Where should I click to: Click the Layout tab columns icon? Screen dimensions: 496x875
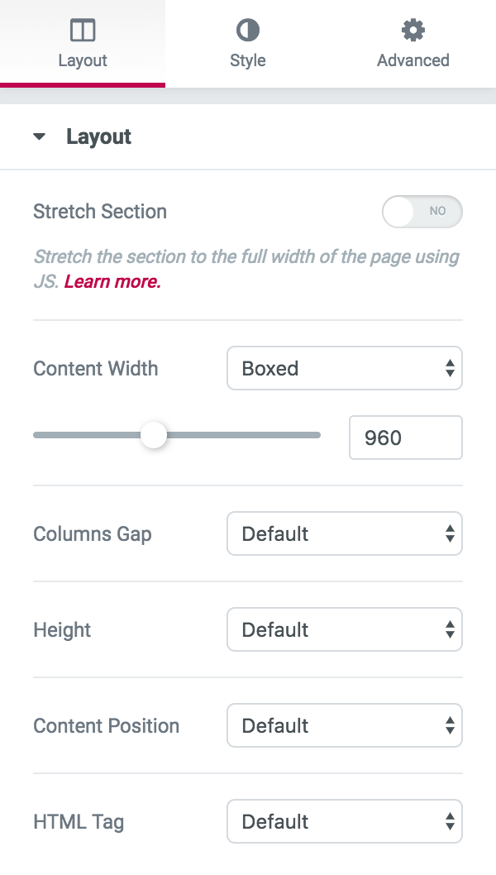pyautogui.click(x=83, y=31)
